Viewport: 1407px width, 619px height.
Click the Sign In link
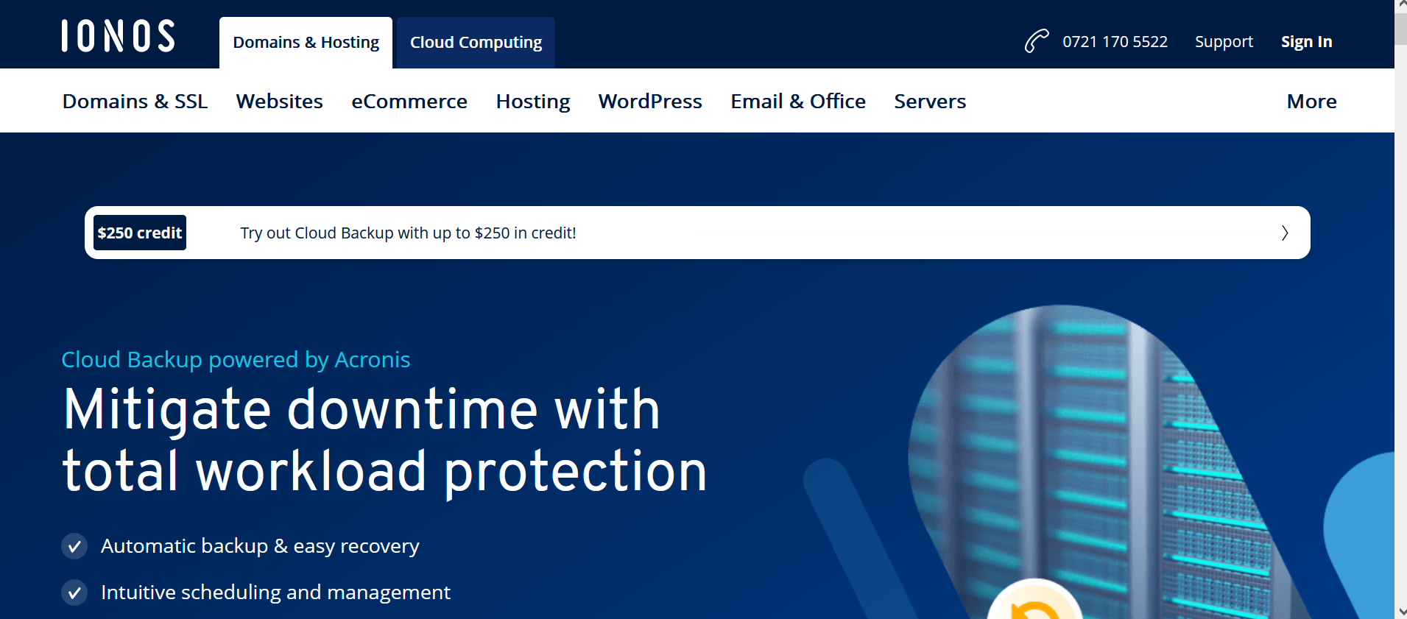point(1306,42)
